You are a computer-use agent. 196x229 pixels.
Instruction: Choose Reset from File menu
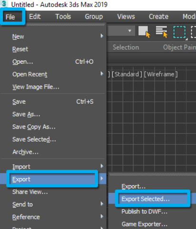point(53,49)
